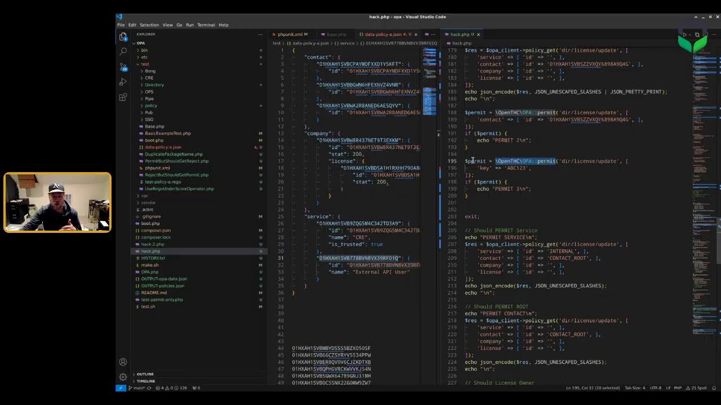The height and width of the screenshot is (405, 721).
Task: Open the Explorer panel more actions ellipsis
Action: pos(260,34)
